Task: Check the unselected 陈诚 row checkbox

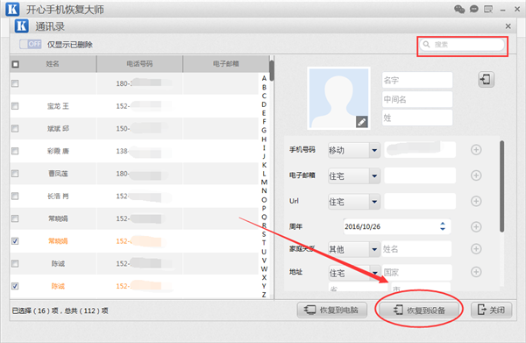Action: coord(15,263)
